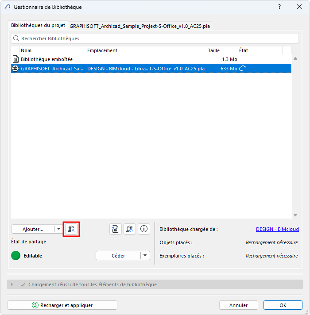Screen dimensions: 310x315
Task: Close the Gestionnaire de Bibliothèque dialog
Action: [x=299, y=7]
